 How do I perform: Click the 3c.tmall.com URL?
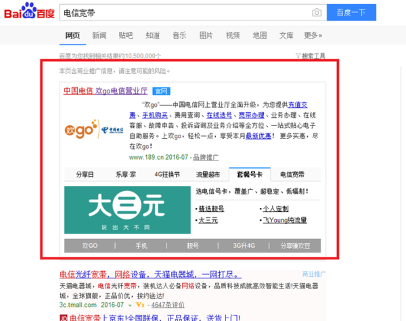(78, 305)
